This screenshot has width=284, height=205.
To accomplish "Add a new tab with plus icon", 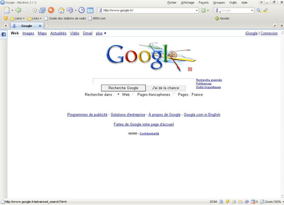I will [x=47, y=26].
